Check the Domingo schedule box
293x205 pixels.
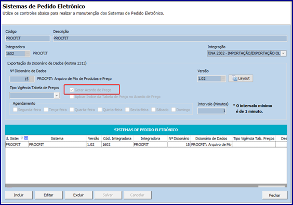174,110
